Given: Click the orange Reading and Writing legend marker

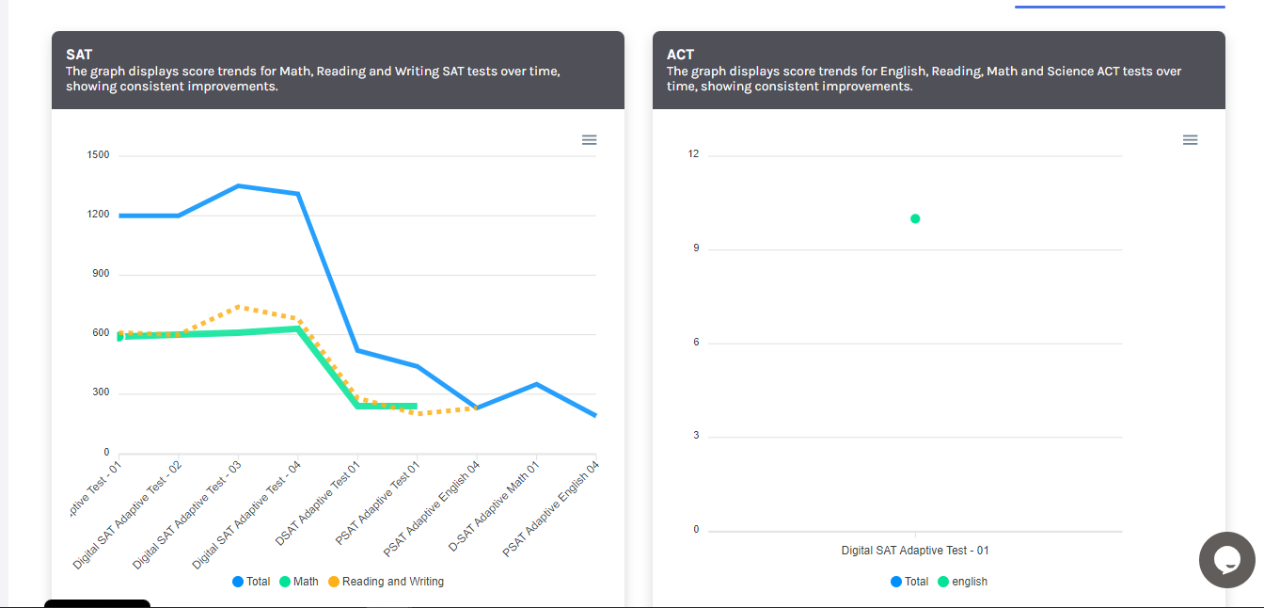Looking at the screenshot, I should [334, 582].
